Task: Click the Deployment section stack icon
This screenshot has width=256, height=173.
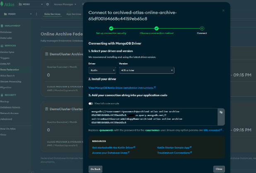Action: [2, 26]
